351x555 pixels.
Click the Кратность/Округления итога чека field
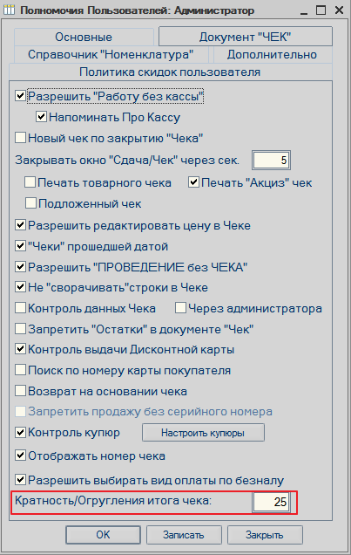(271, 502)
